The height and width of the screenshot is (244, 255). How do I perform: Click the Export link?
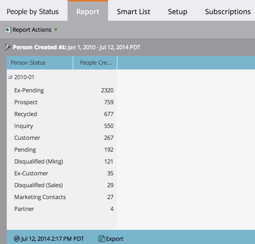tap(115, 239)
